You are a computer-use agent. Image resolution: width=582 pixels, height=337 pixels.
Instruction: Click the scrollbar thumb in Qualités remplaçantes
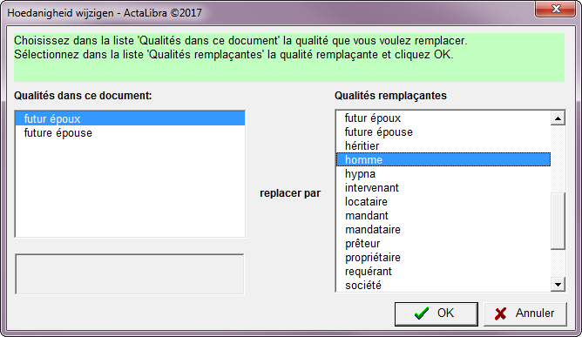(x=558, y=221)
